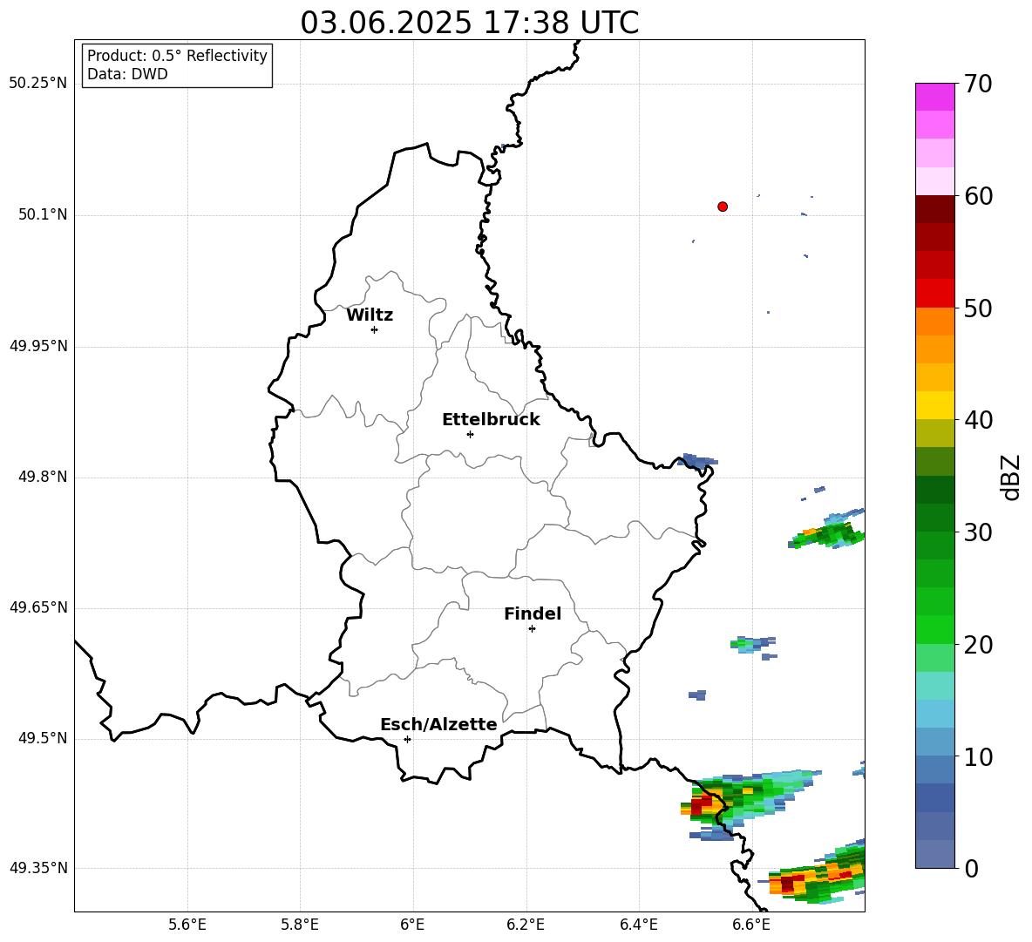The height and width of the screenshot is (942, 1032).
Task: Click the Ettelbruck city label
Action: [x=491, y=420]
